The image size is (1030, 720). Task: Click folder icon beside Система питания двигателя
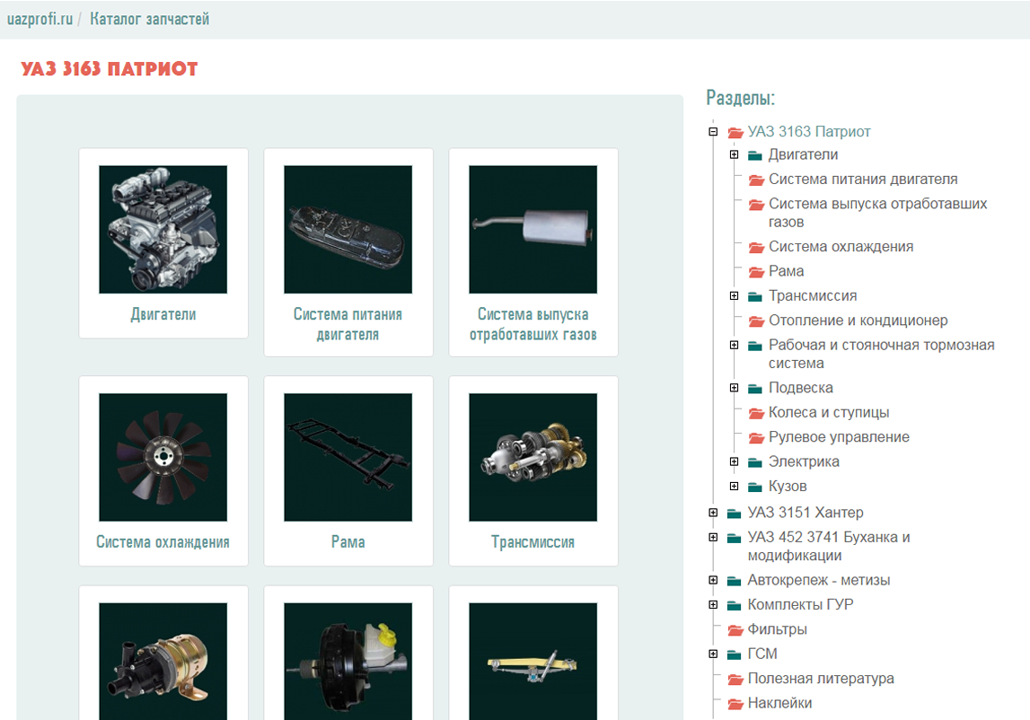point(756,180)
